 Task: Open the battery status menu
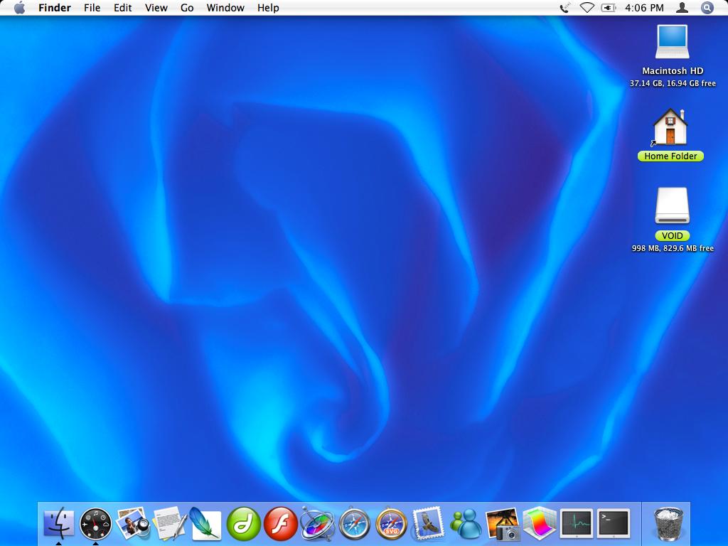(x=609, y=8)
